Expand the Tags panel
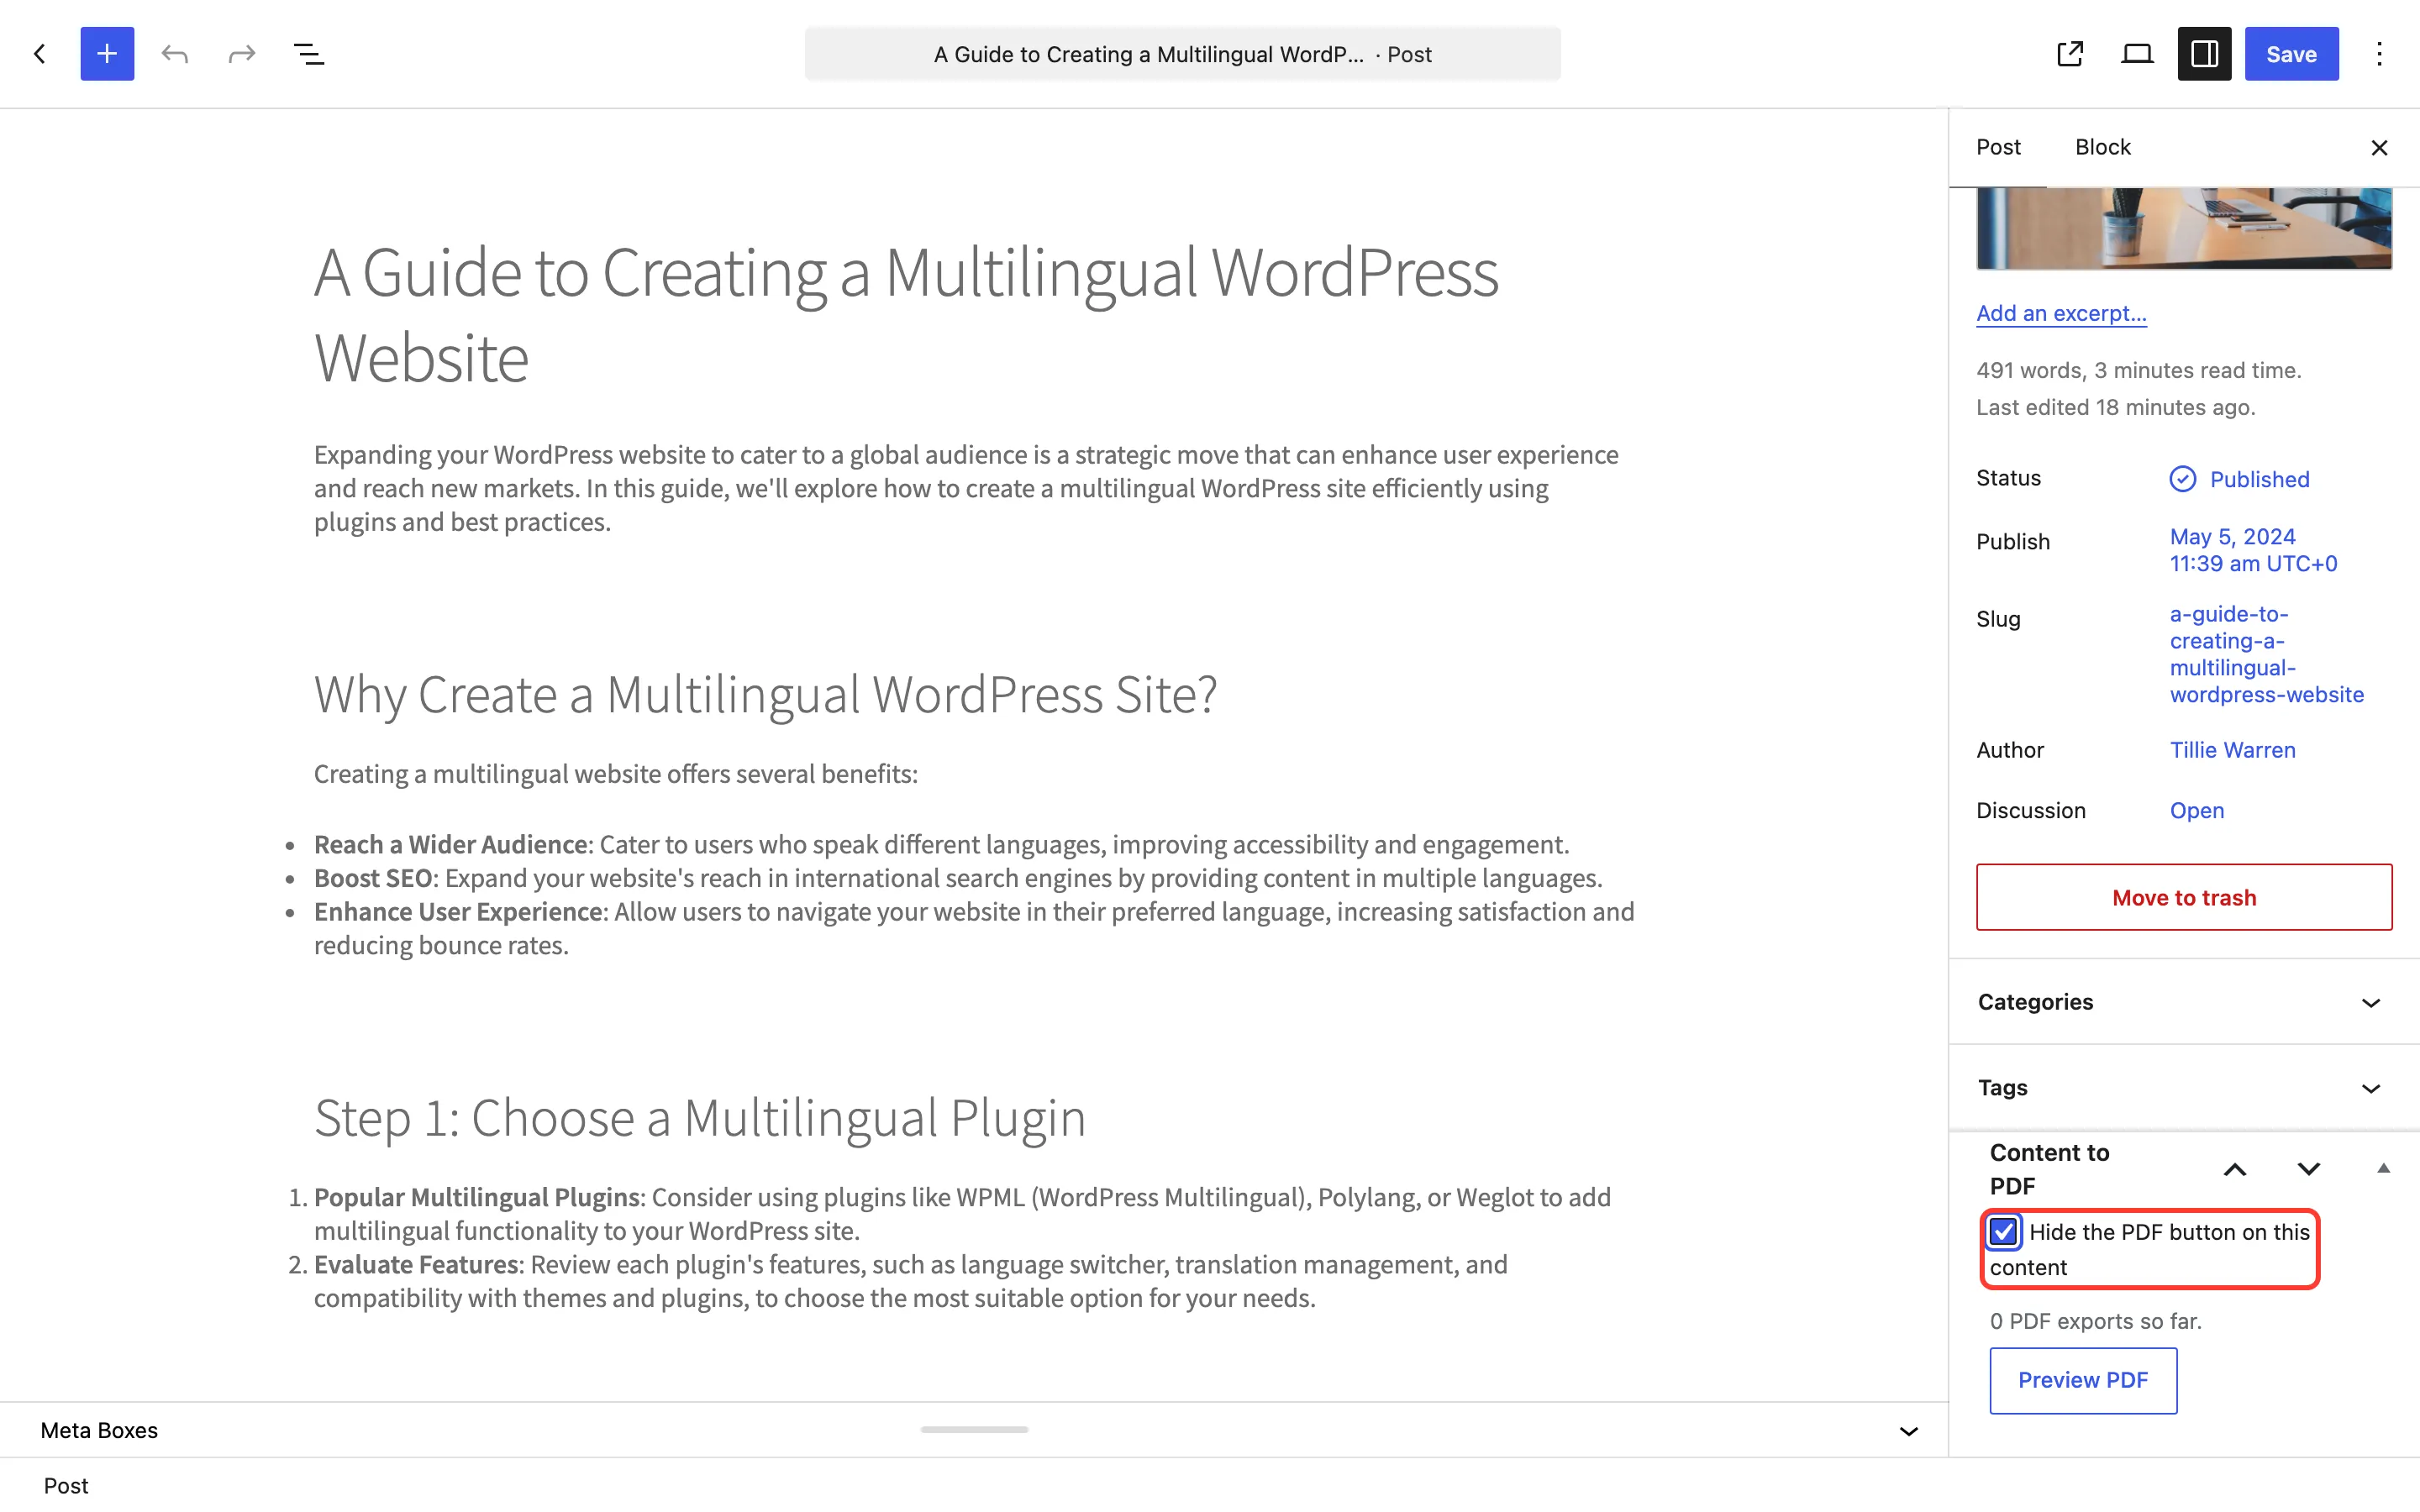This screenshot has width=2420, height=1512. [2184, 1088]
